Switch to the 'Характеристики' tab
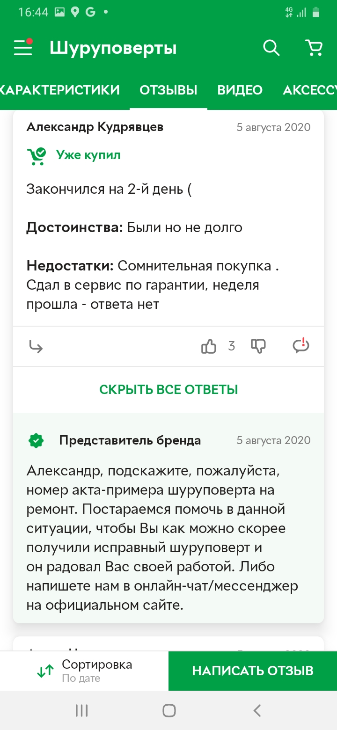This screenshot has height=730, width=337. [x=59, y=90]
